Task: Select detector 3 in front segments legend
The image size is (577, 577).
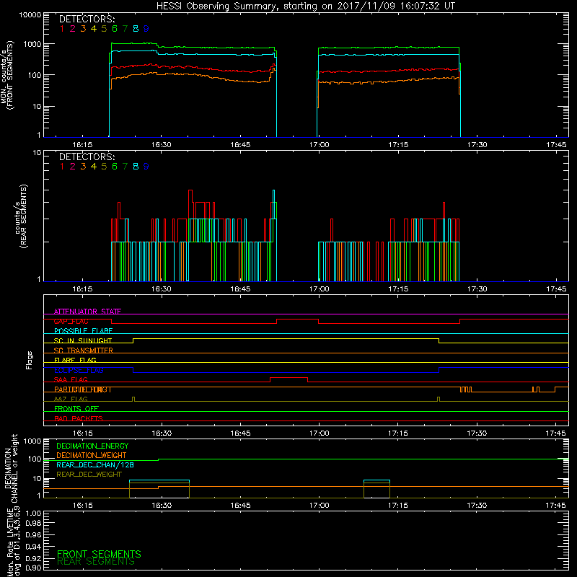Action: [83, 29]
